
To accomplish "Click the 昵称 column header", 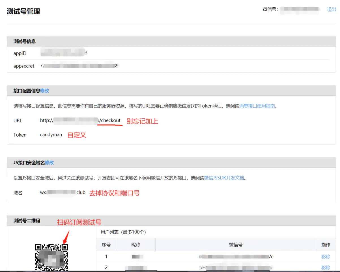I will click(136, 245).
